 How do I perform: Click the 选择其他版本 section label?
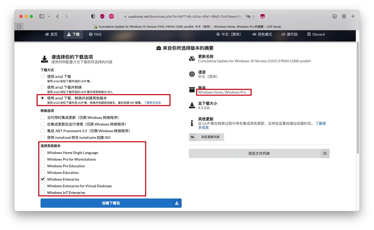pos(51,146)
